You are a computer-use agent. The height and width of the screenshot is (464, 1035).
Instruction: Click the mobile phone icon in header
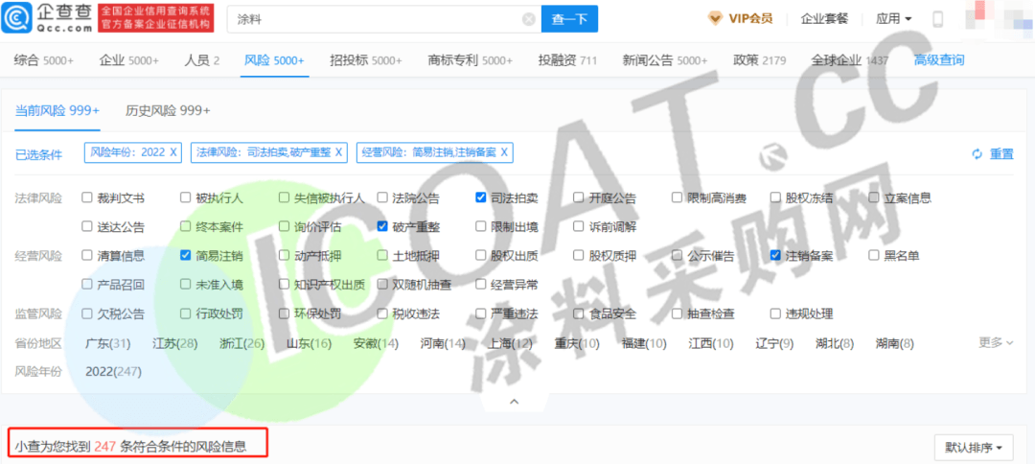pyautogui.click(x=937, y=19)
